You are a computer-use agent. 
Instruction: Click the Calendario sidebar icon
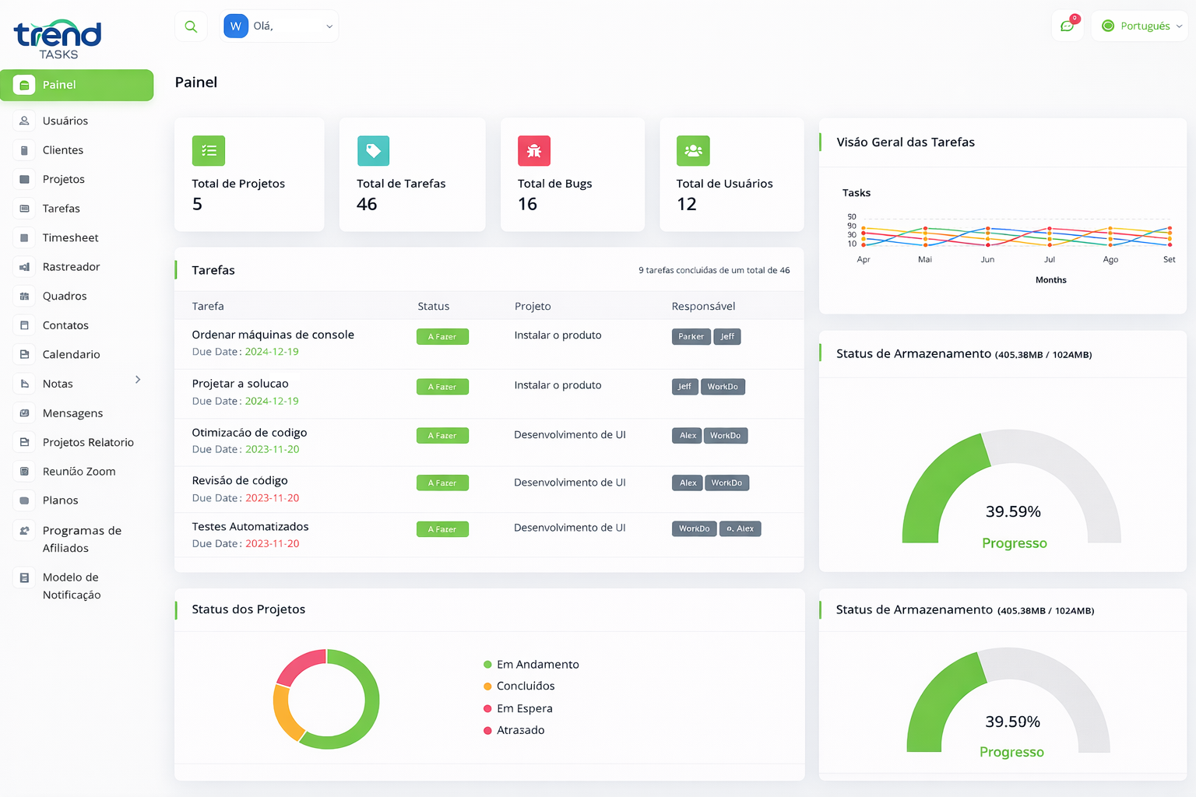[25, 354]
